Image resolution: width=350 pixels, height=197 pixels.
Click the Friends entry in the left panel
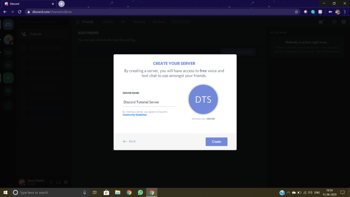click(x=43, y=34)
